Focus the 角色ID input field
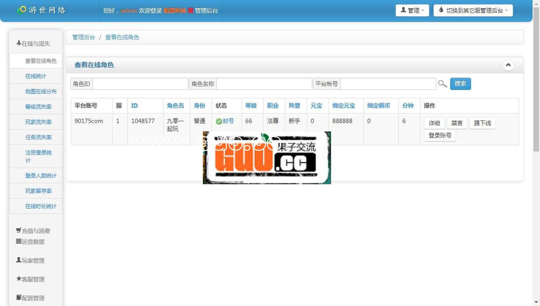 tap(140, 84)
